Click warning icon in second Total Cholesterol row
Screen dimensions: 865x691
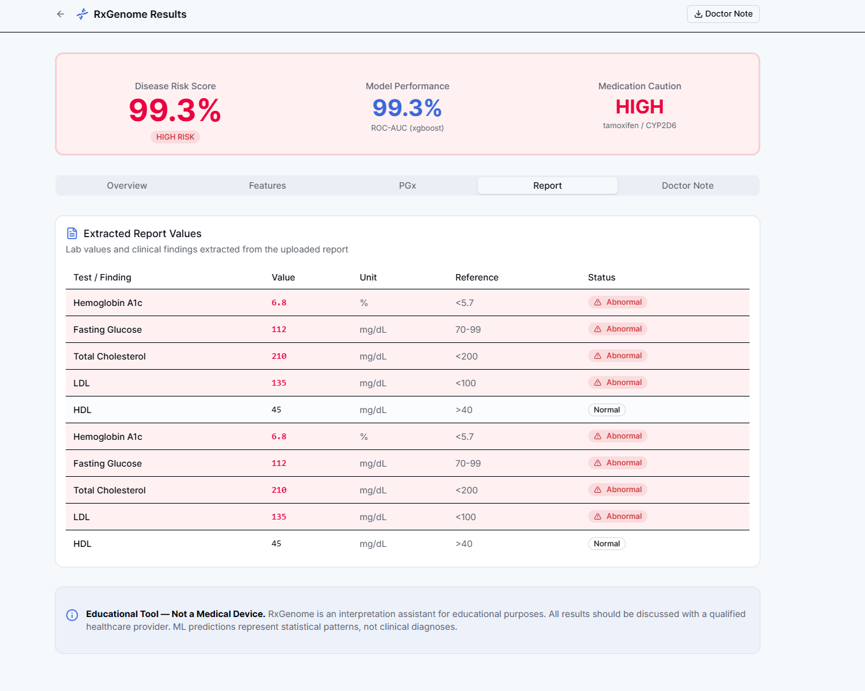click(598, 490)
